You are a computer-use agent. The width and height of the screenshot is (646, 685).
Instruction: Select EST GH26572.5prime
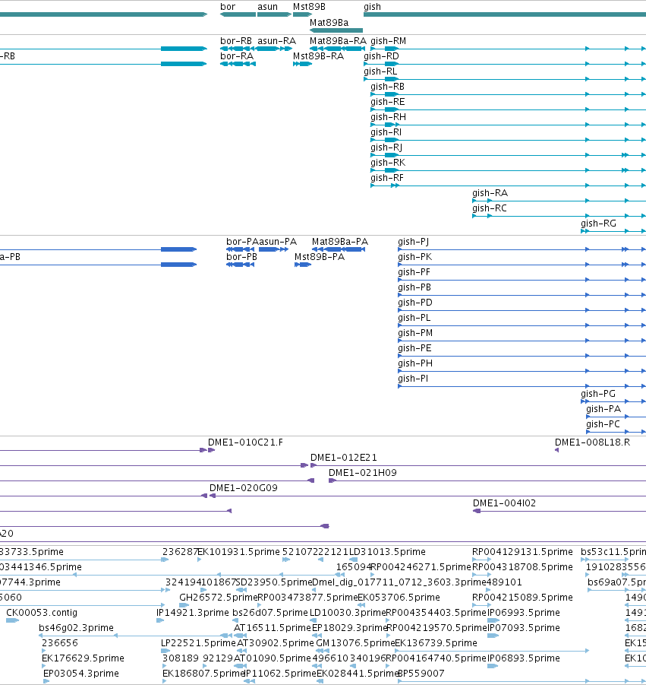(x=218, y=598)
